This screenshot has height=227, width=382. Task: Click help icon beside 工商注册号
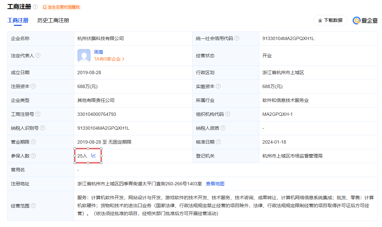(38, 114)
